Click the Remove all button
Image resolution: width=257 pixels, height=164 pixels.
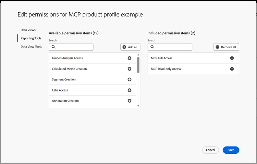click(x=226, y=47)
